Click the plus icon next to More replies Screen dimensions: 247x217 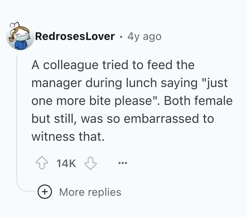(x=45, y=192)
